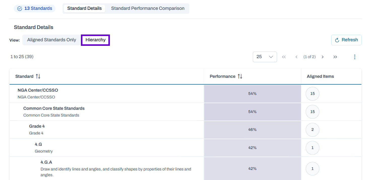Image resolution: width=370 pixels, height=180 pixels.
Task: Click the 42% performance cell for 4.G
Action: click(252, 148)
